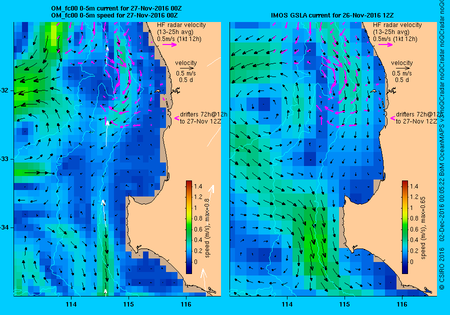
Task: Click the 115 longitude label under left map
Action: pos(128,304)
